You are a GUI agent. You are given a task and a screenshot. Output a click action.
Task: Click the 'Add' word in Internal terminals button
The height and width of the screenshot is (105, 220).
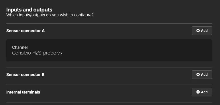(x=204, y=92)
